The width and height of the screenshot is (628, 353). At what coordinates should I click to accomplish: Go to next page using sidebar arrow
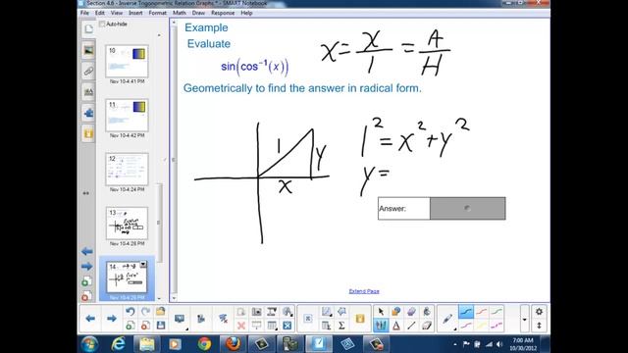(x=87, y=266)
